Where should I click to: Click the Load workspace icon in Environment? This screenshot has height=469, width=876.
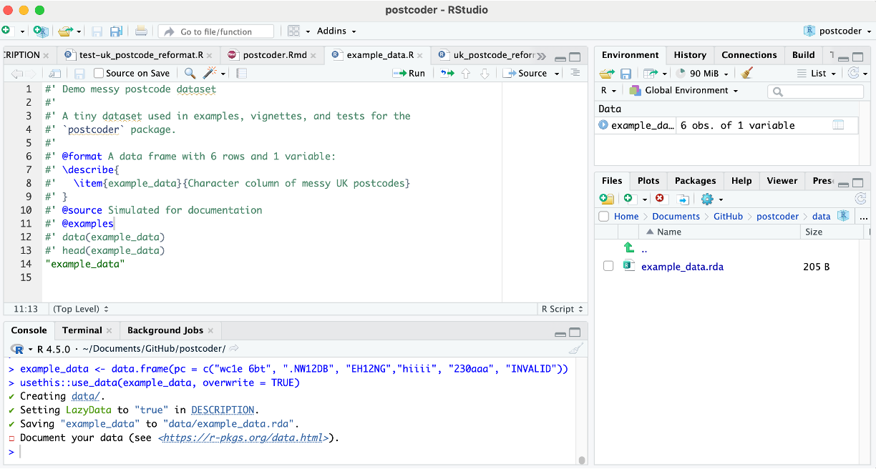(607, 73)
